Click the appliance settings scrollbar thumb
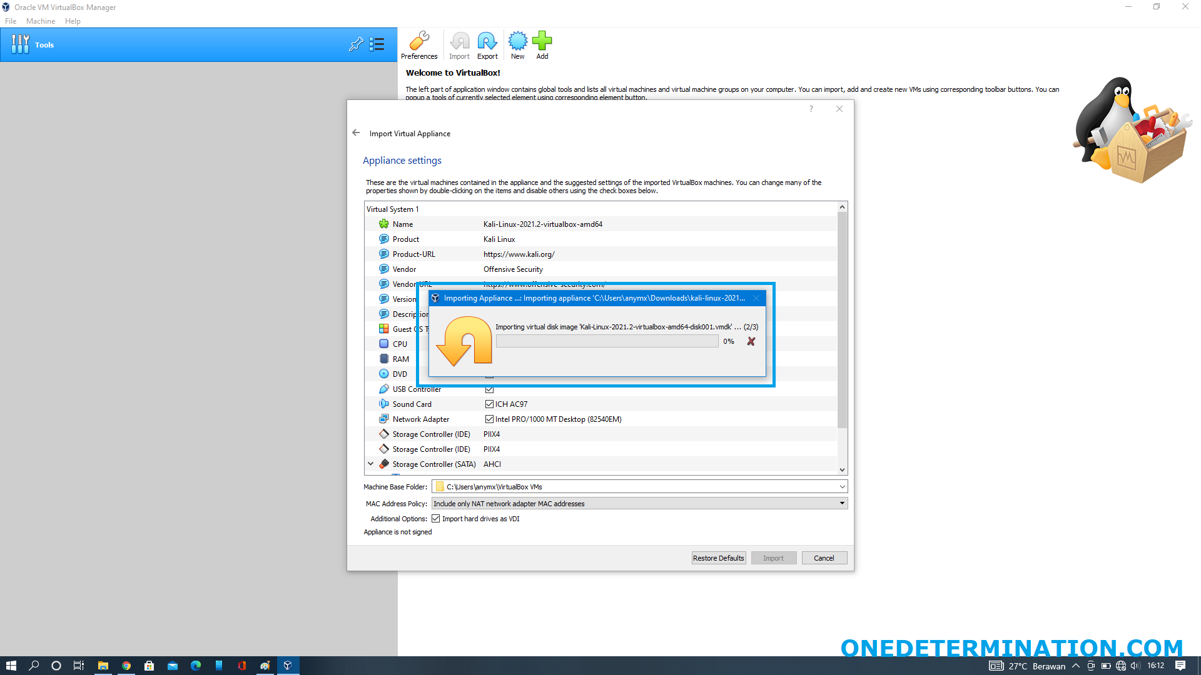 pyautogui.click(x=842, y=320)
